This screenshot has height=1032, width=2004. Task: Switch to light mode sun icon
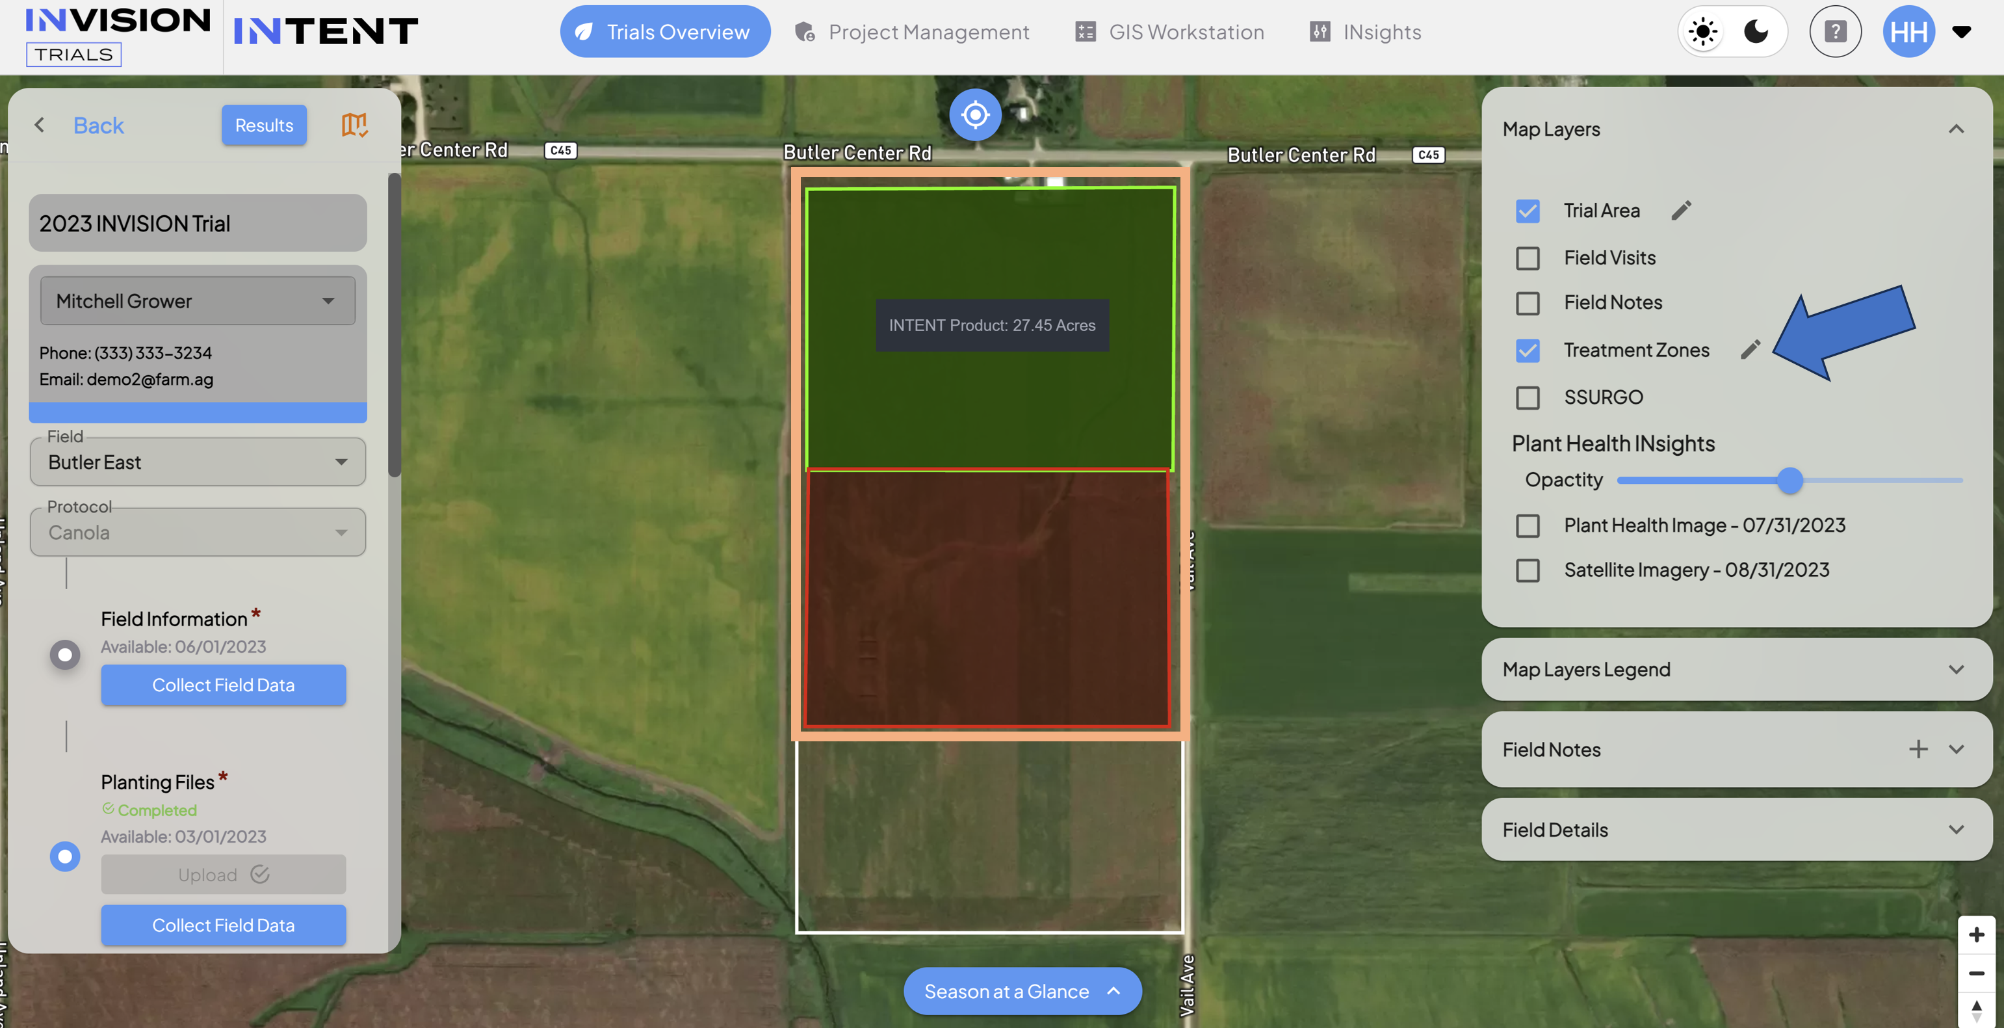[x=1703, y=32]
